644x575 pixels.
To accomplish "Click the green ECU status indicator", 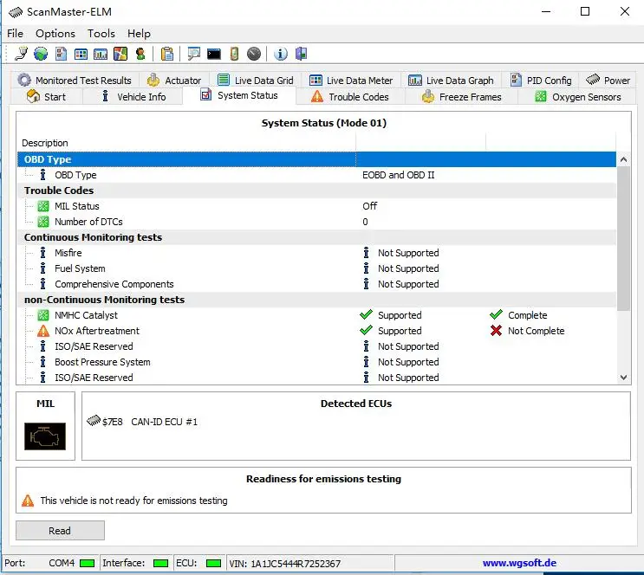I will (213, 563).
